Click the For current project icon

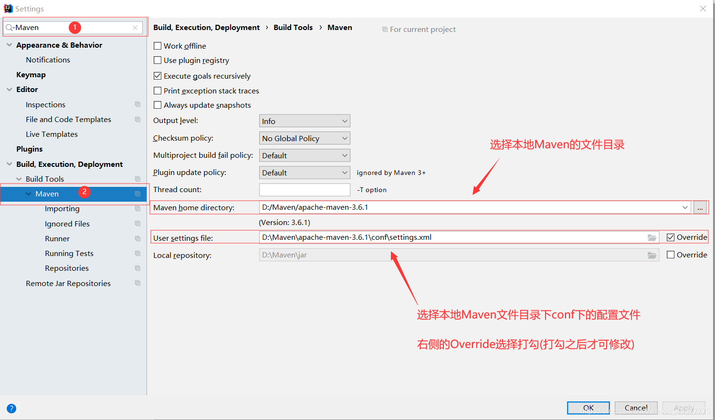pos(385,30)
